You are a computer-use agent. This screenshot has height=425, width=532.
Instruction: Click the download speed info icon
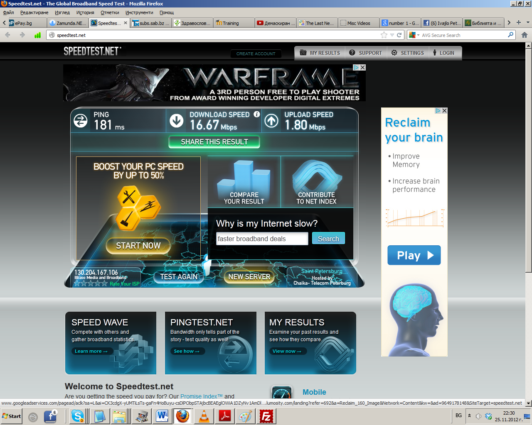pos(257,114)
